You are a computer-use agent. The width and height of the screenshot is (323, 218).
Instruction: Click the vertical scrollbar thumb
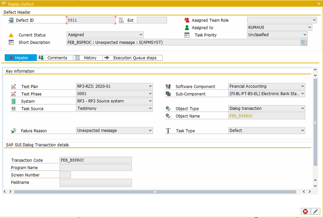click(315, 122)
